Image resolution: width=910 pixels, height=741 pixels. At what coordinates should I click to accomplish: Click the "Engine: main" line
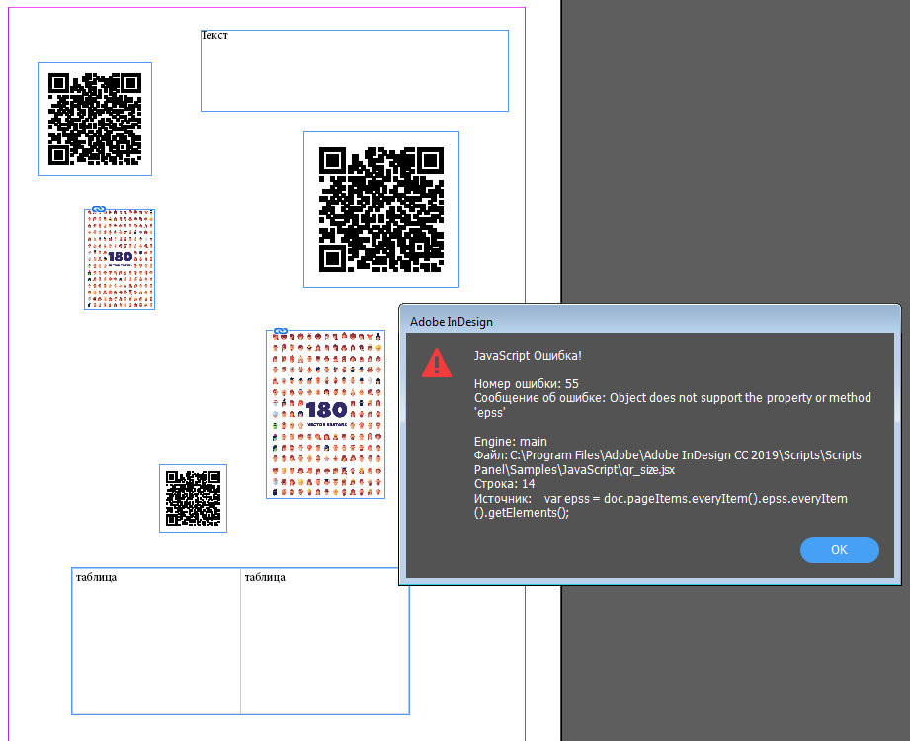coord(511,441)
